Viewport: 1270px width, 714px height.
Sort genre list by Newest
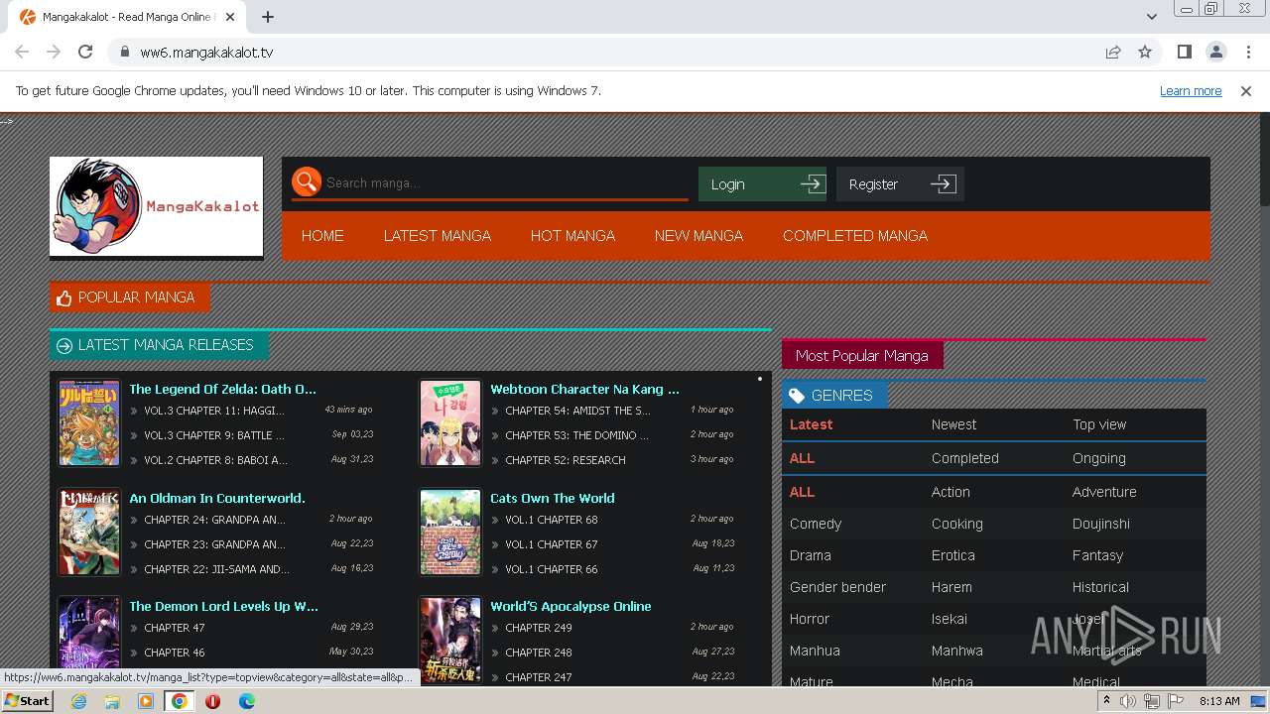(953, 424)
